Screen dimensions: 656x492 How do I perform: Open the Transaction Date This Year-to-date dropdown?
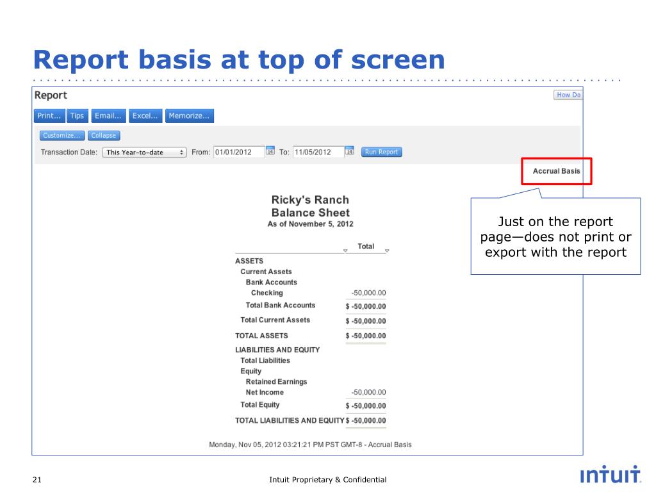point(144,152)
